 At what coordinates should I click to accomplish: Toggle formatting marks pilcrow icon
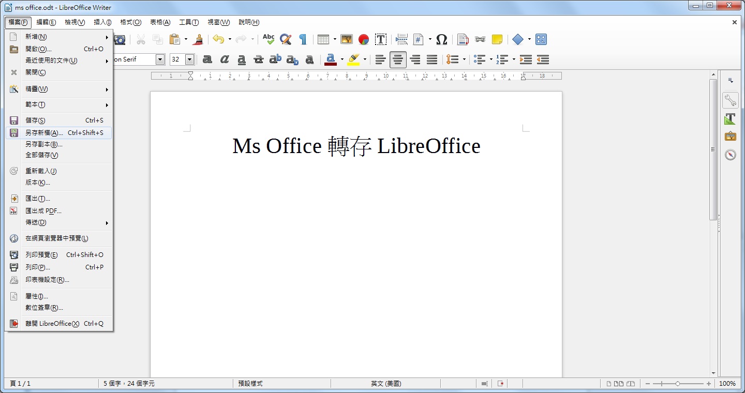303,39
